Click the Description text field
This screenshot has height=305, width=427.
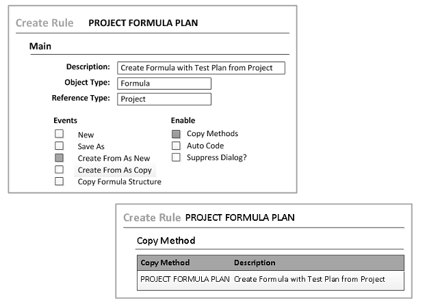pos(200,68)
